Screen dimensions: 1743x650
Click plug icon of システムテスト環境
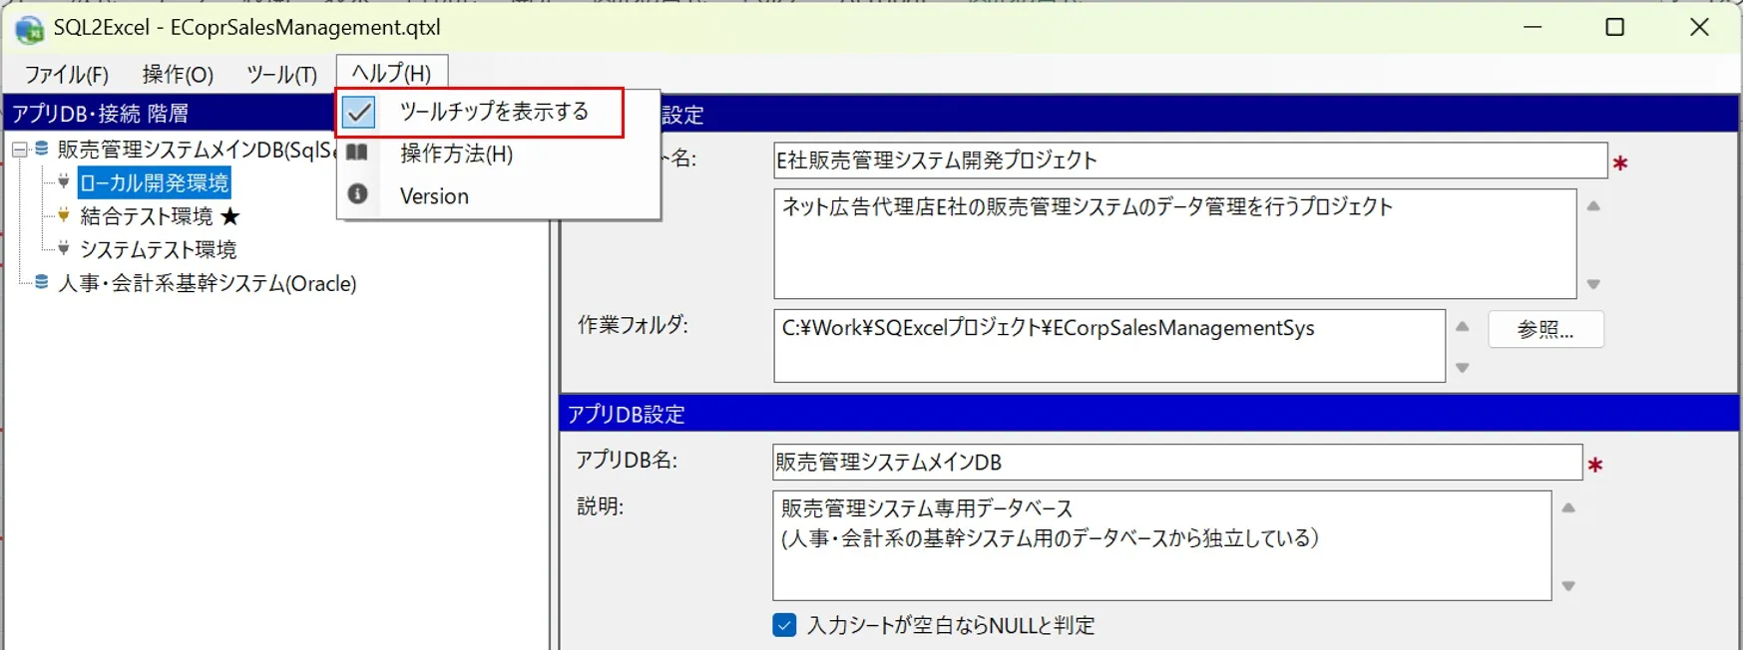point(64,248)
